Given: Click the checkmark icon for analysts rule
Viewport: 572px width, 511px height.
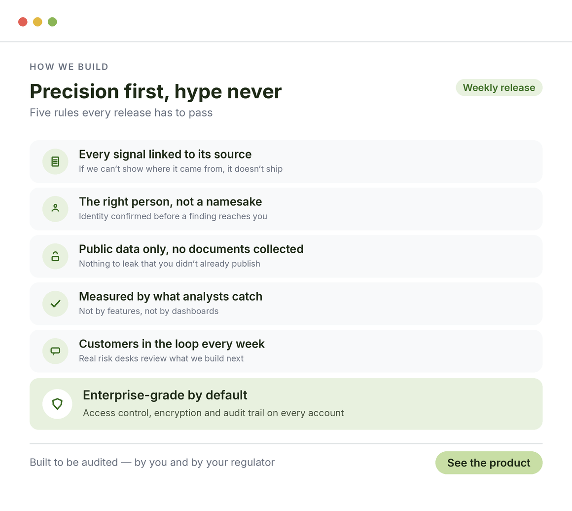Looking at the screenshot, I should click(55, 304).
